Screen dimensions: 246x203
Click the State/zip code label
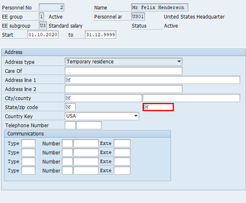click(x=21, y=107)
